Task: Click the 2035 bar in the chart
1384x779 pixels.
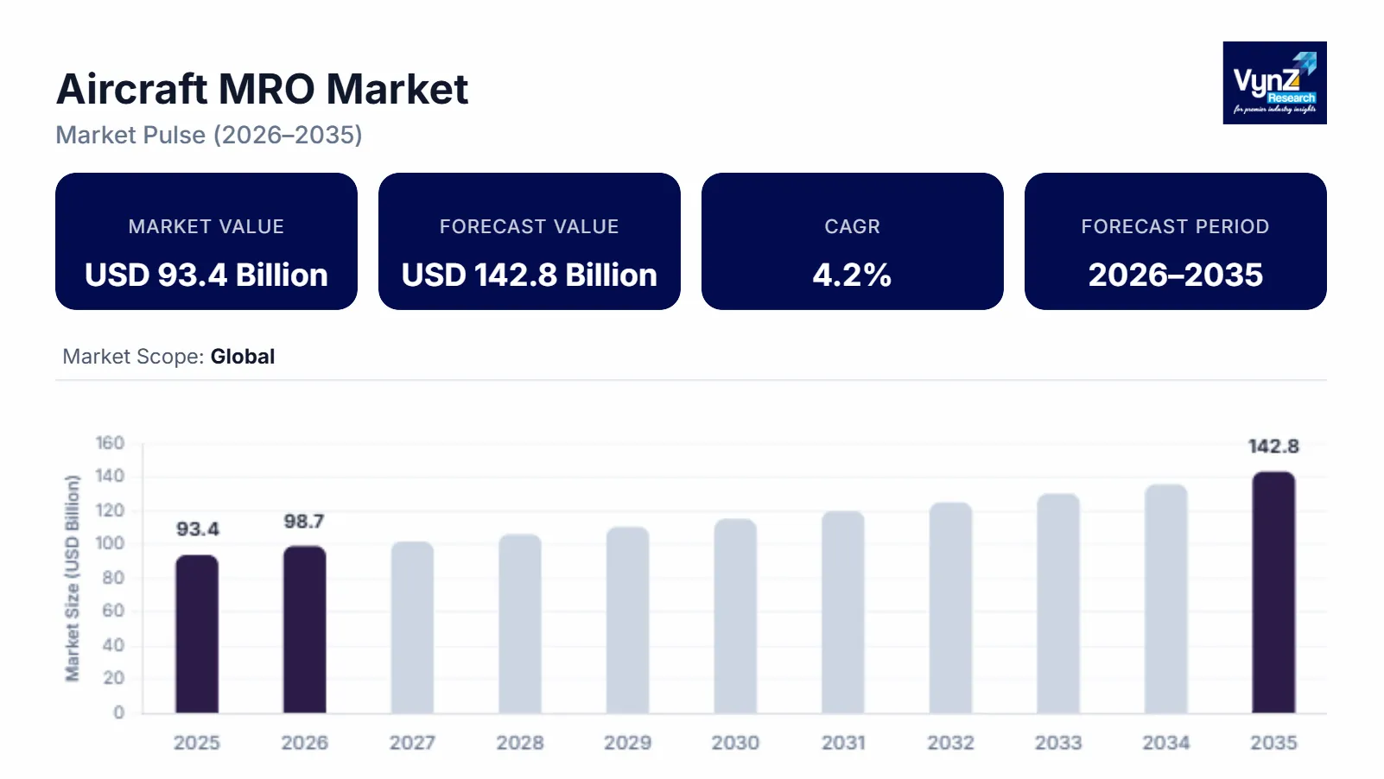Action: 1273,592
